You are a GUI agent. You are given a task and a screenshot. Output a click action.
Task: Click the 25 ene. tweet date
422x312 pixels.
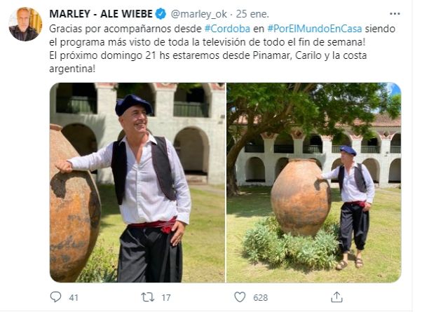point(252,14)
